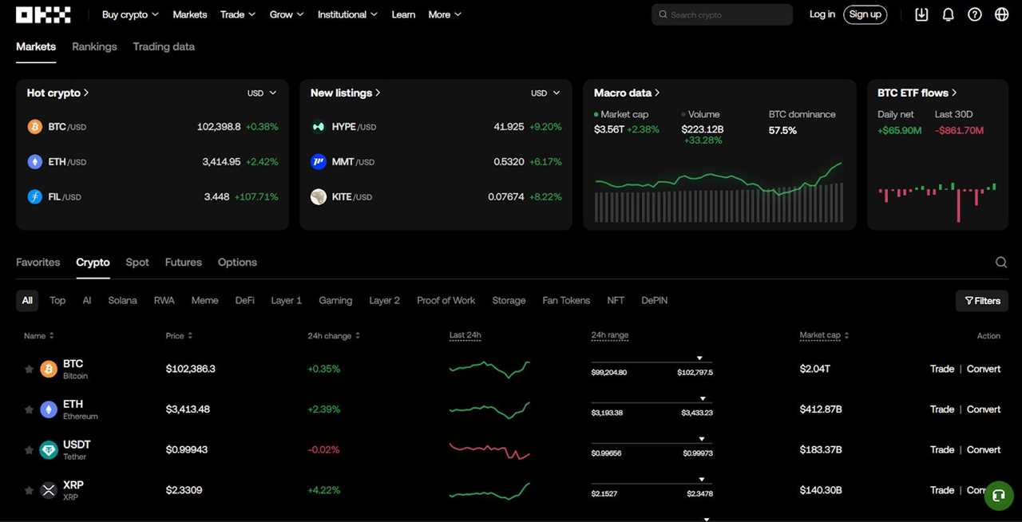The height and width of the screenshot is (522, 1022).
Task: Open the support chat bubble
Action: [999, 495]
